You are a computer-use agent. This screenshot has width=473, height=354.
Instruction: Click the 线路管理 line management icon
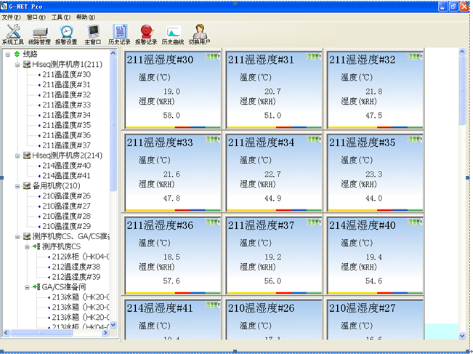click(x=39, y=33)
